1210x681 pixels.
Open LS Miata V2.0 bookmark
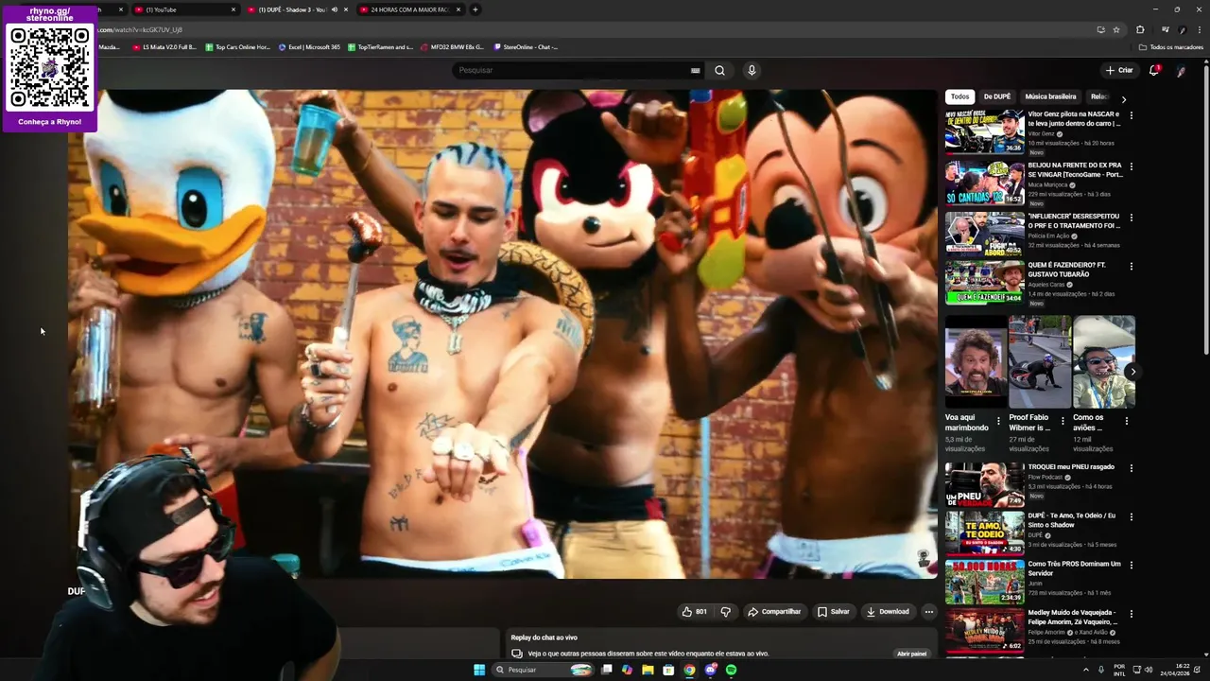pos(164,46)
